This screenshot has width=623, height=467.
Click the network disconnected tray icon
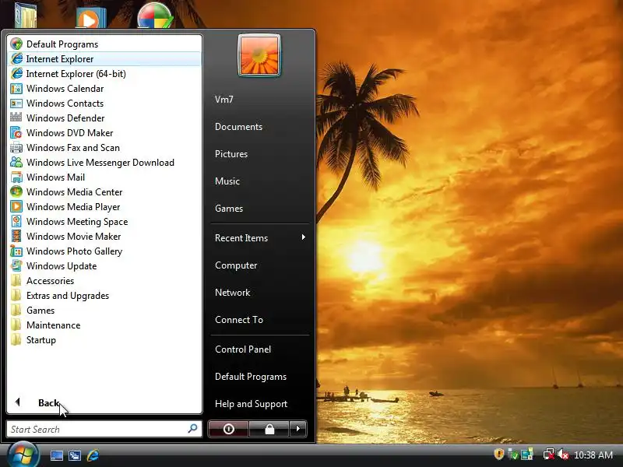549,455
